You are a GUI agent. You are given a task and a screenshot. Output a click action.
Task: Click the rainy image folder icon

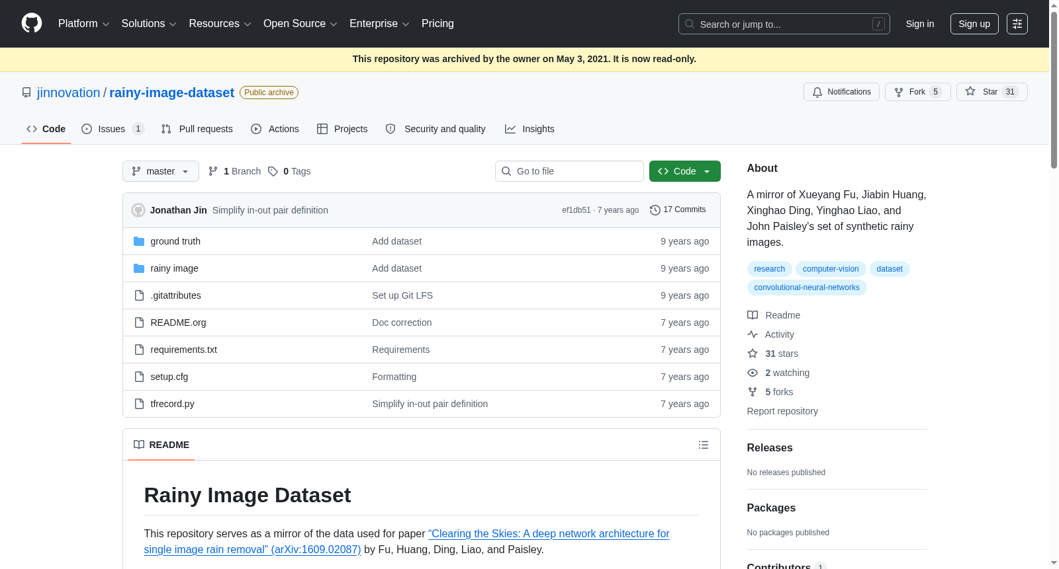(139, 268)
